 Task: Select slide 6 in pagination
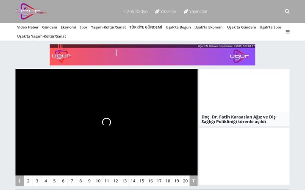(x=63, y=181)
